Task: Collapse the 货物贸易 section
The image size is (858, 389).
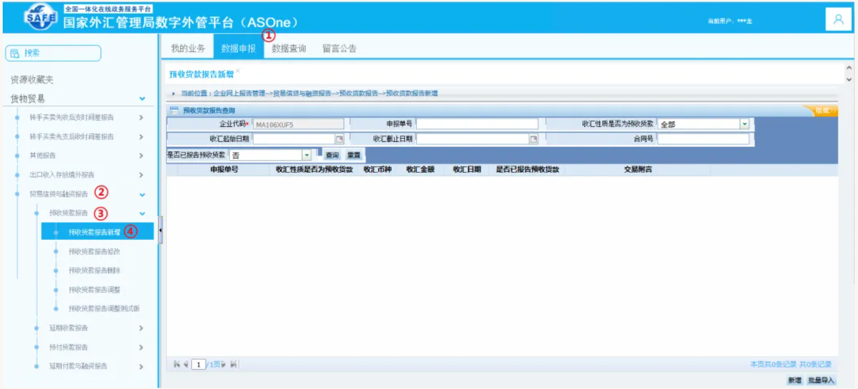Action: click(142, 99)
